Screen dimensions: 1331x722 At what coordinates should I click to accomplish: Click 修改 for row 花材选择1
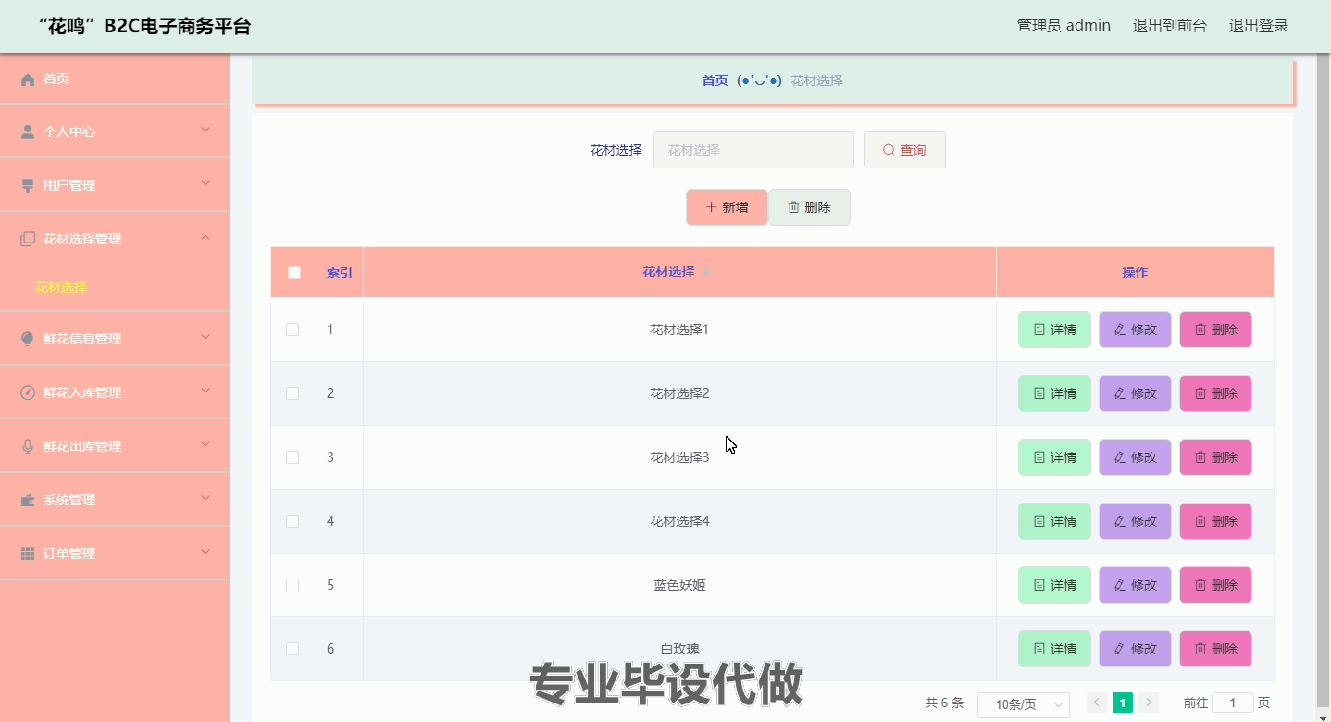tap(1135, 330)
